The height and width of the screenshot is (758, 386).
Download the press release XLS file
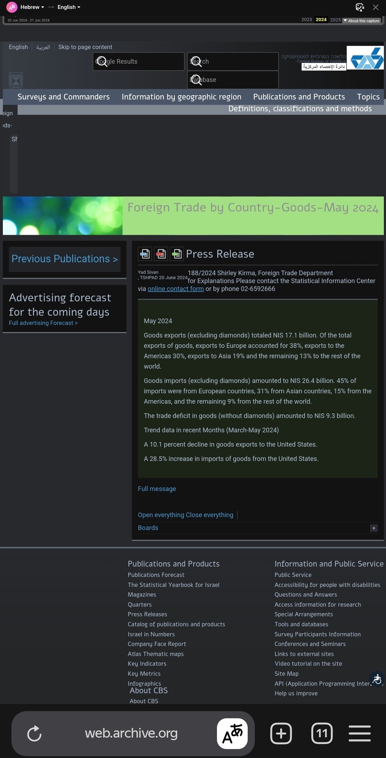point(177,254)
